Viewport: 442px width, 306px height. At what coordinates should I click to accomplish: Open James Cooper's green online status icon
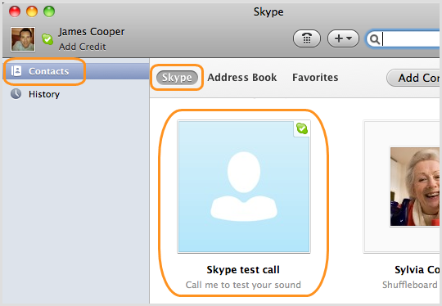coord(47,39)
